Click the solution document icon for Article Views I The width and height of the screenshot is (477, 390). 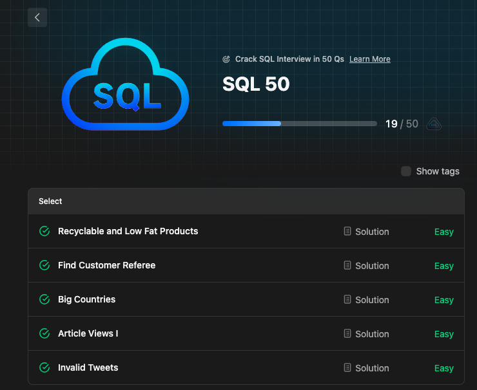click(x=347, y=333)
